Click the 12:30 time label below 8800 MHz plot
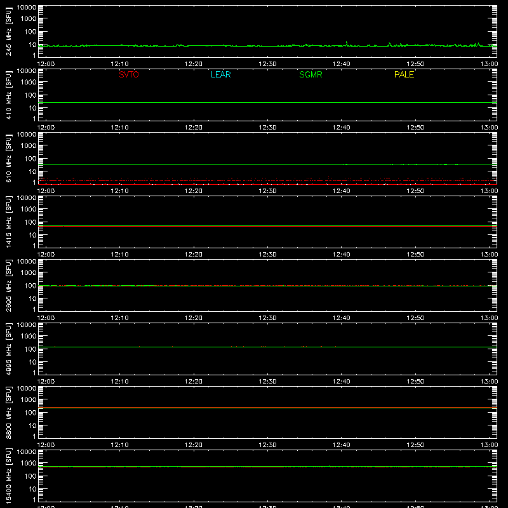Screen dimensions: 508x508 tap(267, 445)
